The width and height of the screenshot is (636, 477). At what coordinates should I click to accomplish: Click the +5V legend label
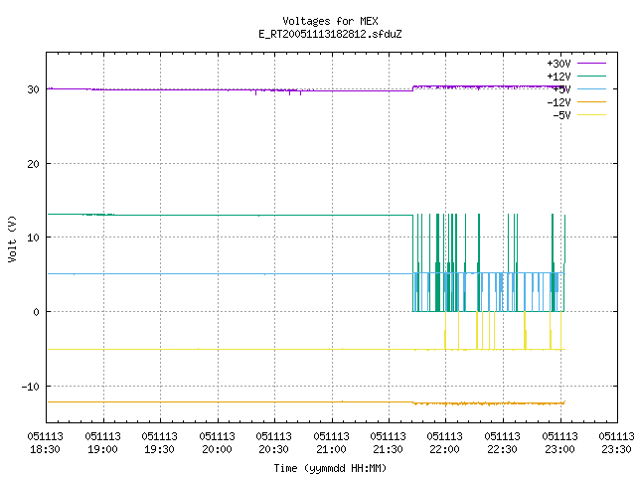click(561, 89)
